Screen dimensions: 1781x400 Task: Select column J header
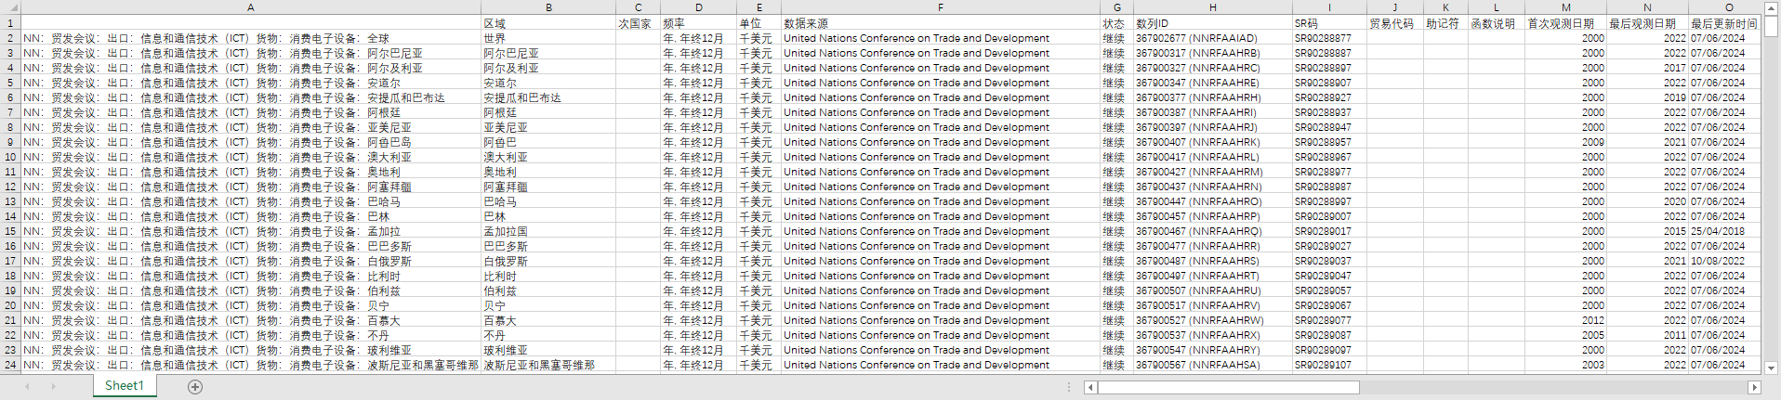pyautogui.click(x=1395, y=7)
